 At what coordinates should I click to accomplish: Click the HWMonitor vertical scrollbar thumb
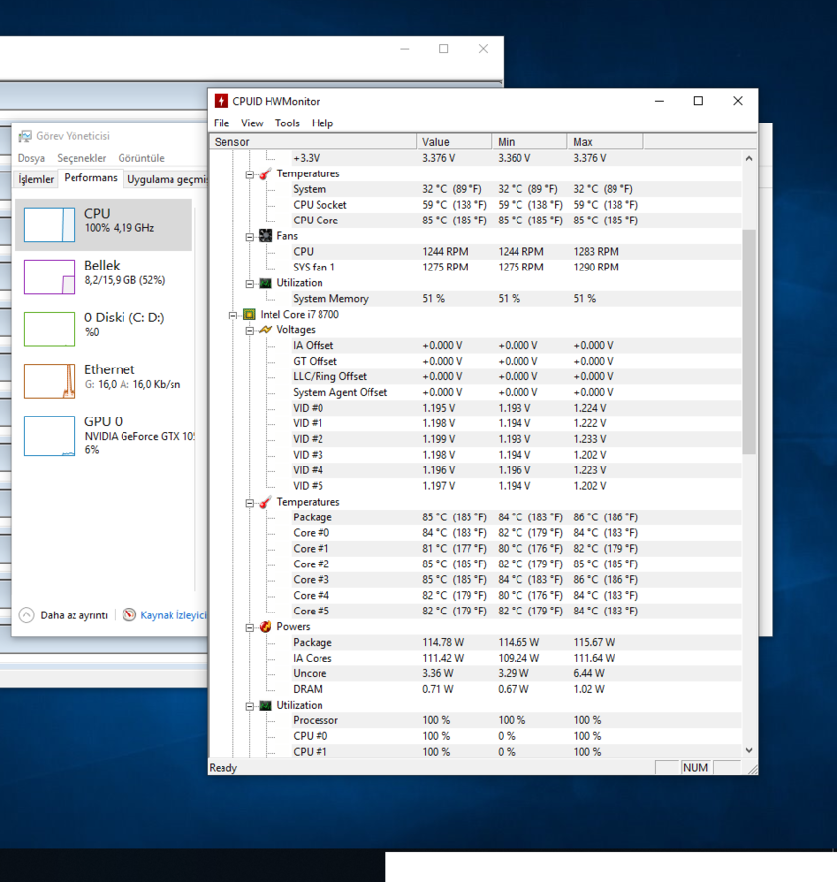(749, 343)
